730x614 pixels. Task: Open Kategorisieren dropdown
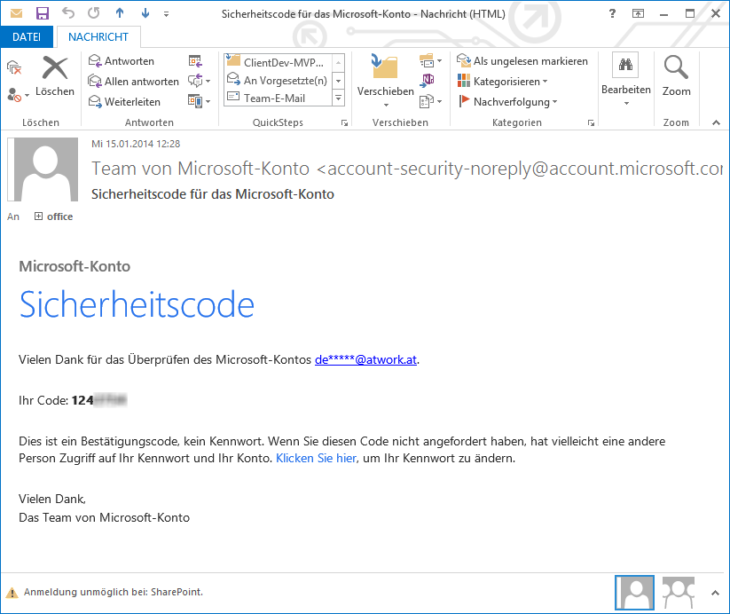click(502, 82)
